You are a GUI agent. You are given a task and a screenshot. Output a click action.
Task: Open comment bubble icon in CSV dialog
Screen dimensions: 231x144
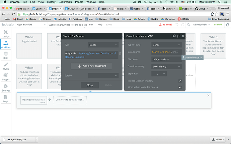pos(179,36)
